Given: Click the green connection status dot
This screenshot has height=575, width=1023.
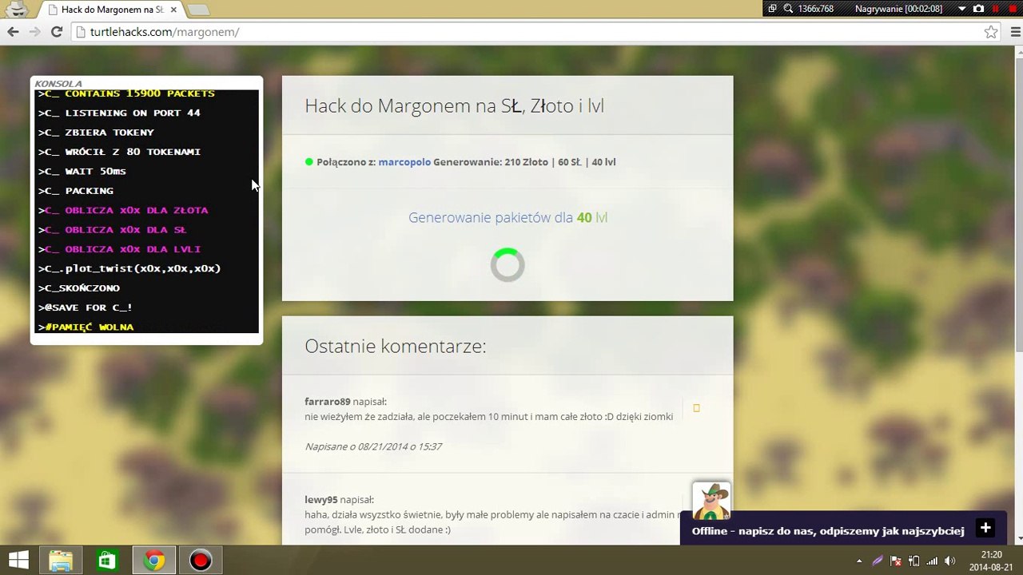Looking at the screenshot, I should [309, 162].
